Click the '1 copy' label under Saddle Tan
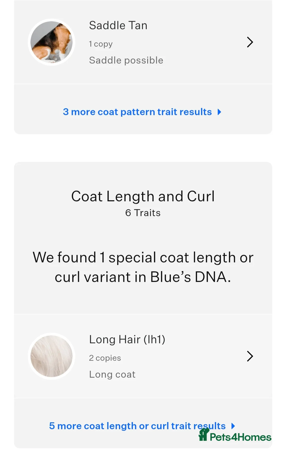286x449 pixels. [101, 44]
